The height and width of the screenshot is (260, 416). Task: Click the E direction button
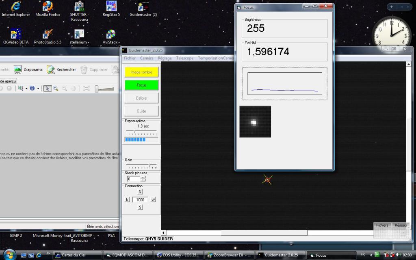[x=127, y=199]
